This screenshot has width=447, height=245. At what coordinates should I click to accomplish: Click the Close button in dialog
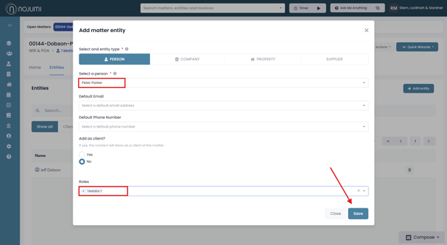click(x=336, y=214)
